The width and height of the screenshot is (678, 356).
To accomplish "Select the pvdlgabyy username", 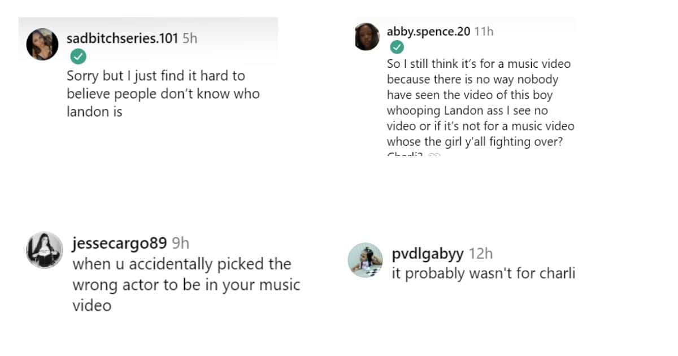I will 427,254.
